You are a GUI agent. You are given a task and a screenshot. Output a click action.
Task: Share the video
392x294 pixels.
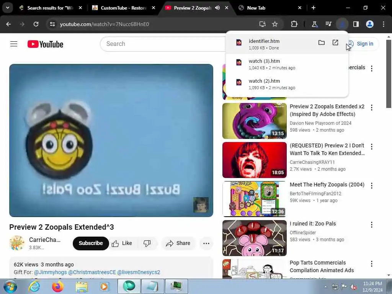pos(178,243)
